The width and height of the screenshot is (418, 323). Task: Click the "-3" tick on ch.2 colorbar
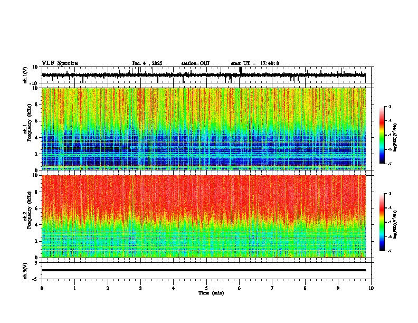tap(389, 194)
